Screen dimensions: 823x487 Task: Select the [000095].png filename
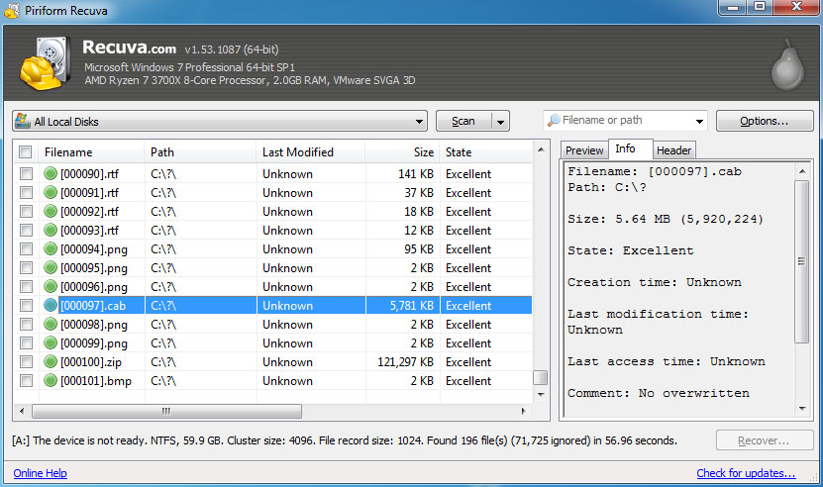click(94, 268)
